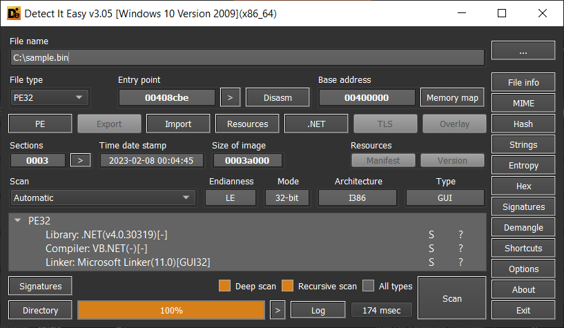
Task: Open the Import table
Action: pyautogui.click(x=178, y=124)
